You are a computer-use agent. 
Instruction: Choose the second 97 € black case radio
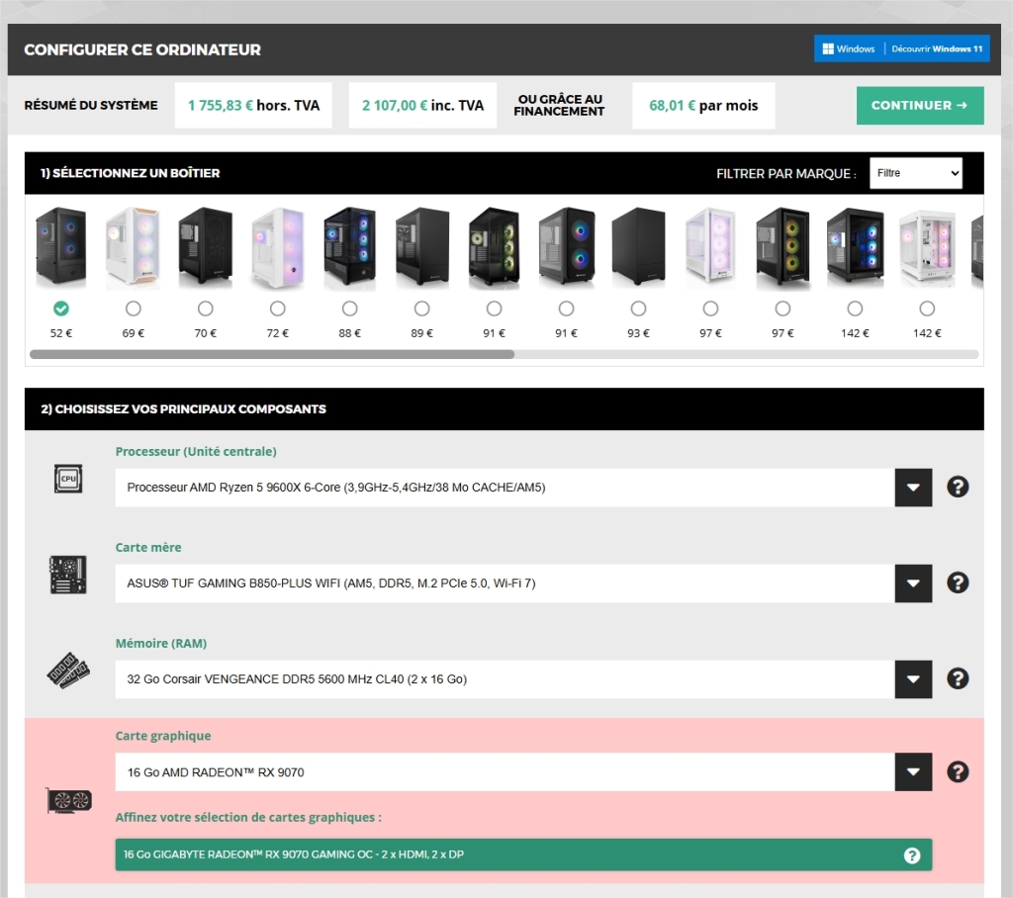[783, 309]
